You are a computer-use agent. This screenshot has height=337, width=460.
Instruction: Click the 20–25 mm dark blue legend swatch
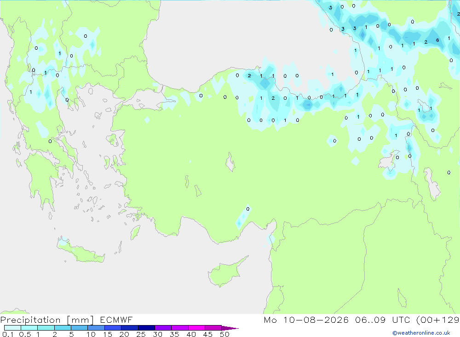coord(130,328)
